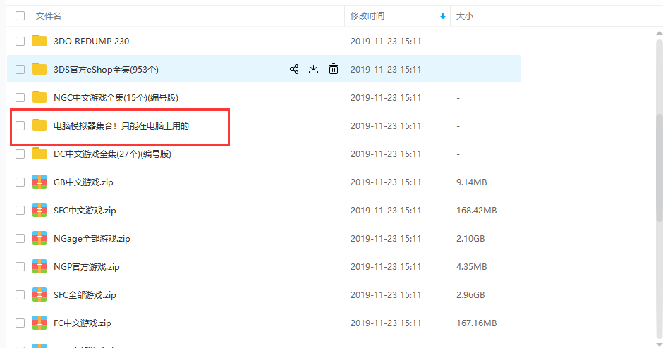Click the DC中文游戏全集 folder icon
663x348 pixels.
coord(39,154)
